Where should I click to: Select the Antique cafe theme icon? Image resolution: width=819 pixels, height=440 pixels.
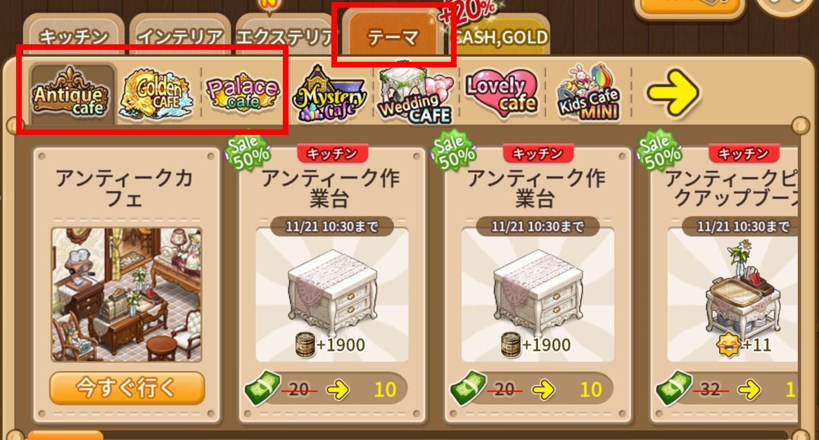pyautogui.click(x=71, y=93)
